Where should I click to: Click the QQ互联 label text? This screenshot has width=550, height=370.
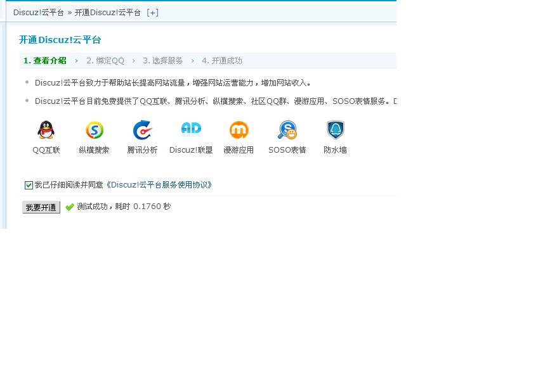46,150
